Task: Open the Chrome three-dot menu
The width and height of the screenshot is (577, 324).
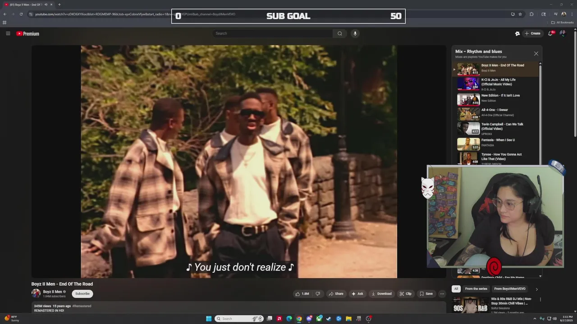Action: [572, 14]
